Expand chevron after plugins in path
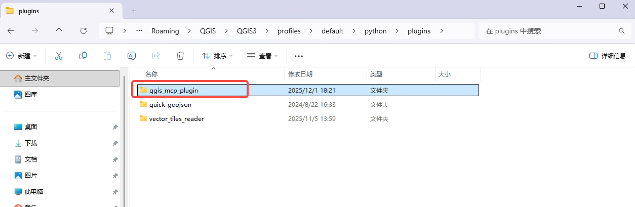The image size is (635, 207). point(441,31)
